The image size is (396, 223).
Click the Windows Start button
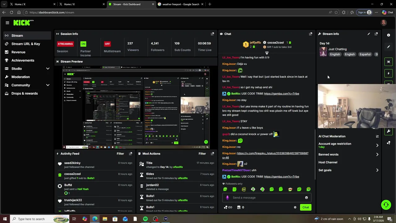pos(5,219)
